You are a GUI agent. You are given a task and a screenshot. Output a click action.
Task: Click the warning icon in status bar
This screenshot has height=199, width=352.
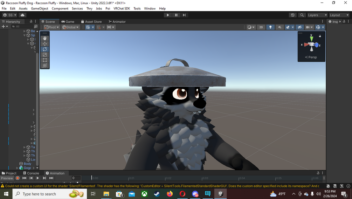tap(2, 186)
